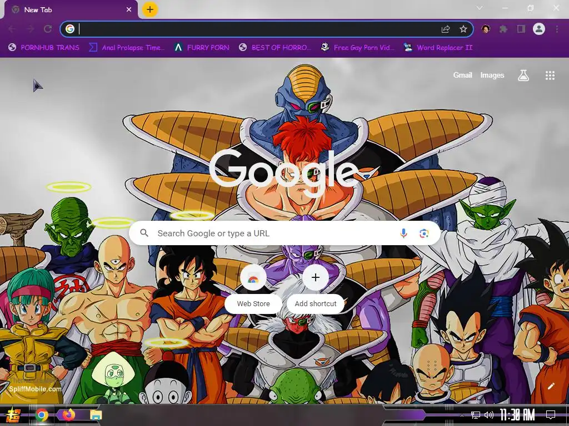The image size is (569, 426).
Task: Open the Web Store shortcut
Action: coord(253,288)
